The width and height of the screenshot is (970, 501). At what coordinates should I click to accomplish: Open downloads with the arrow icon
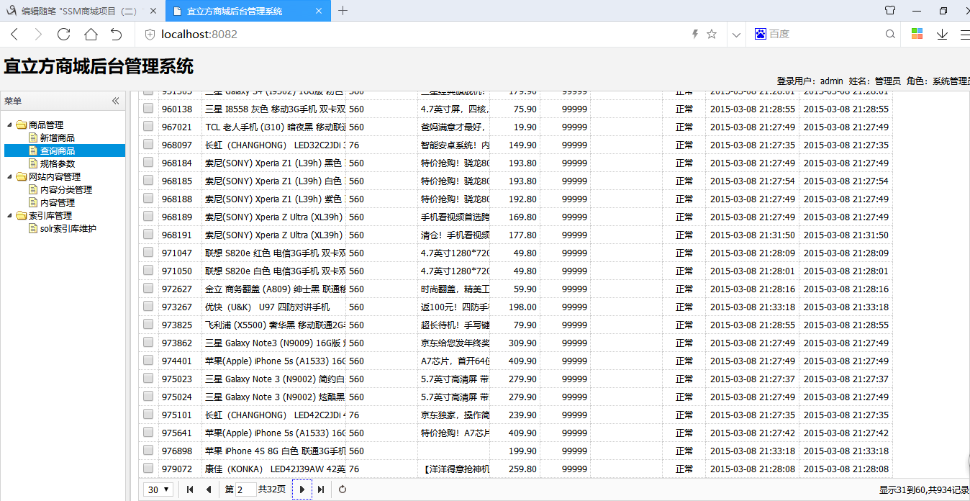click(x=942, y=34)
